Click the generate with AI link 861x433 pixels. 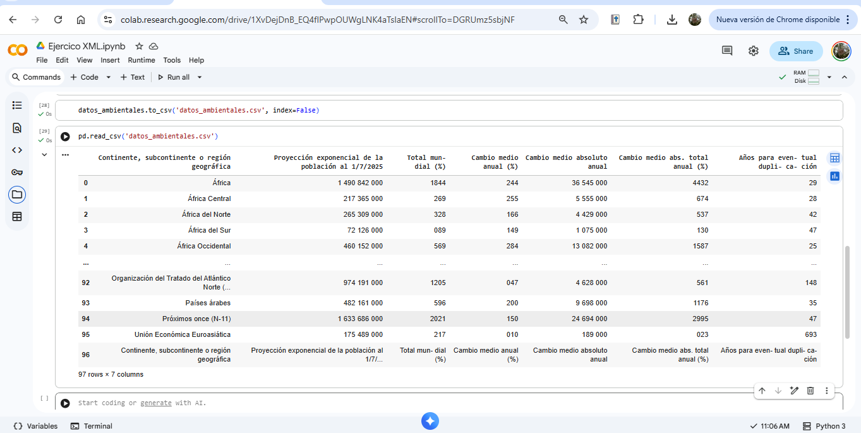coord(155,403)
